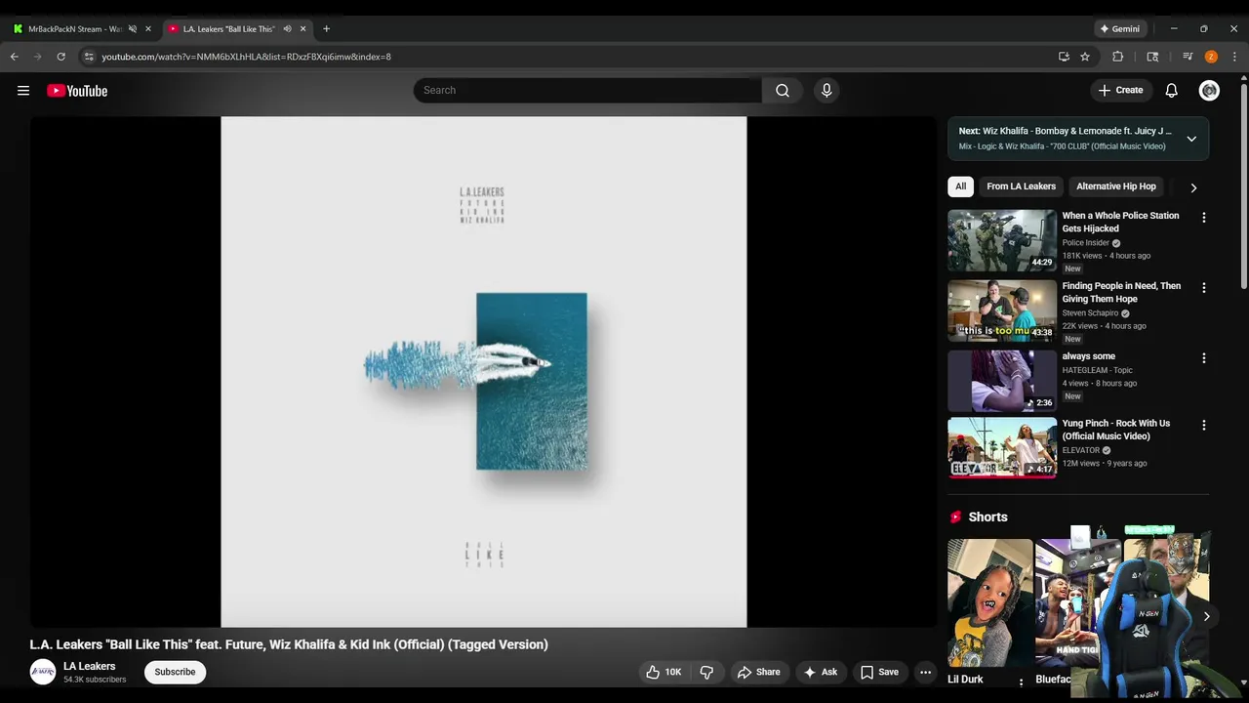Open options for Finding People in Need video

[1203, 288]
